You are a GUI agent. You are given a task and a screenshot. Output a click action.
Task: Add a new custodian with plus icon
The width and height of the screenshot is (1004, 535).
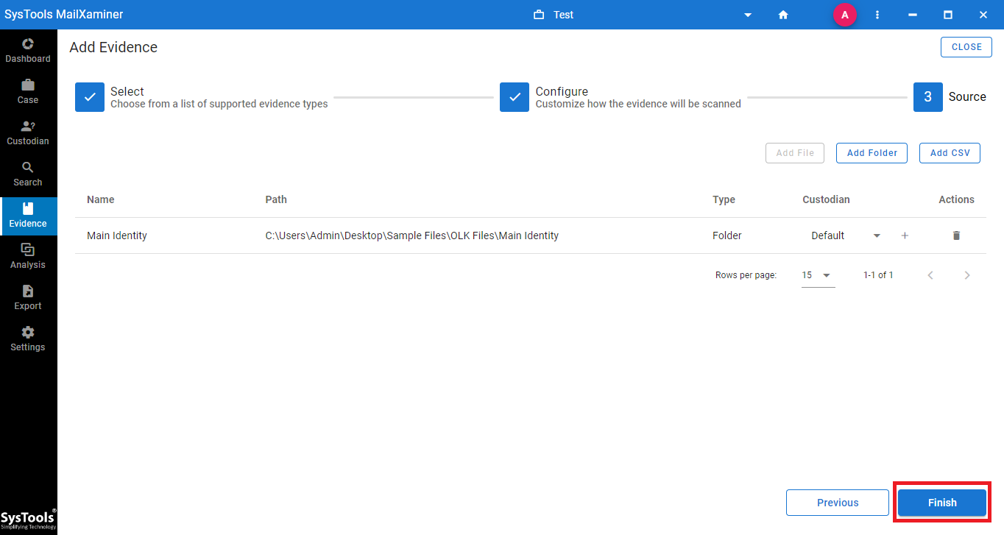[905, 235]
